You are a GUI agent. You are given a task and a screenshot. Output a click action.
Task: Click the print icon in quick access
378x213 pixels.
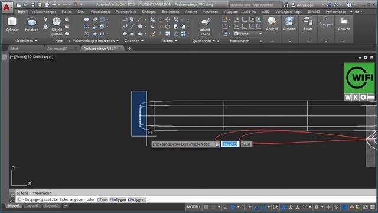tap(47, 5)
